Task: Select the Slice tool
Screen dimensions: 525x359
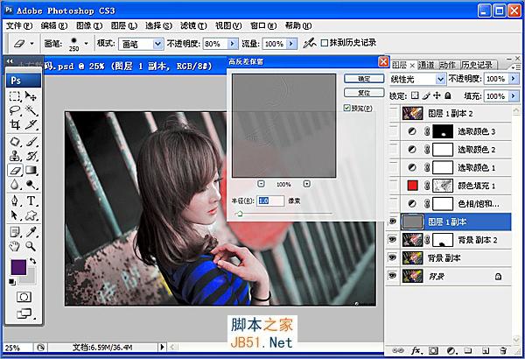Action: pos(31,124)
